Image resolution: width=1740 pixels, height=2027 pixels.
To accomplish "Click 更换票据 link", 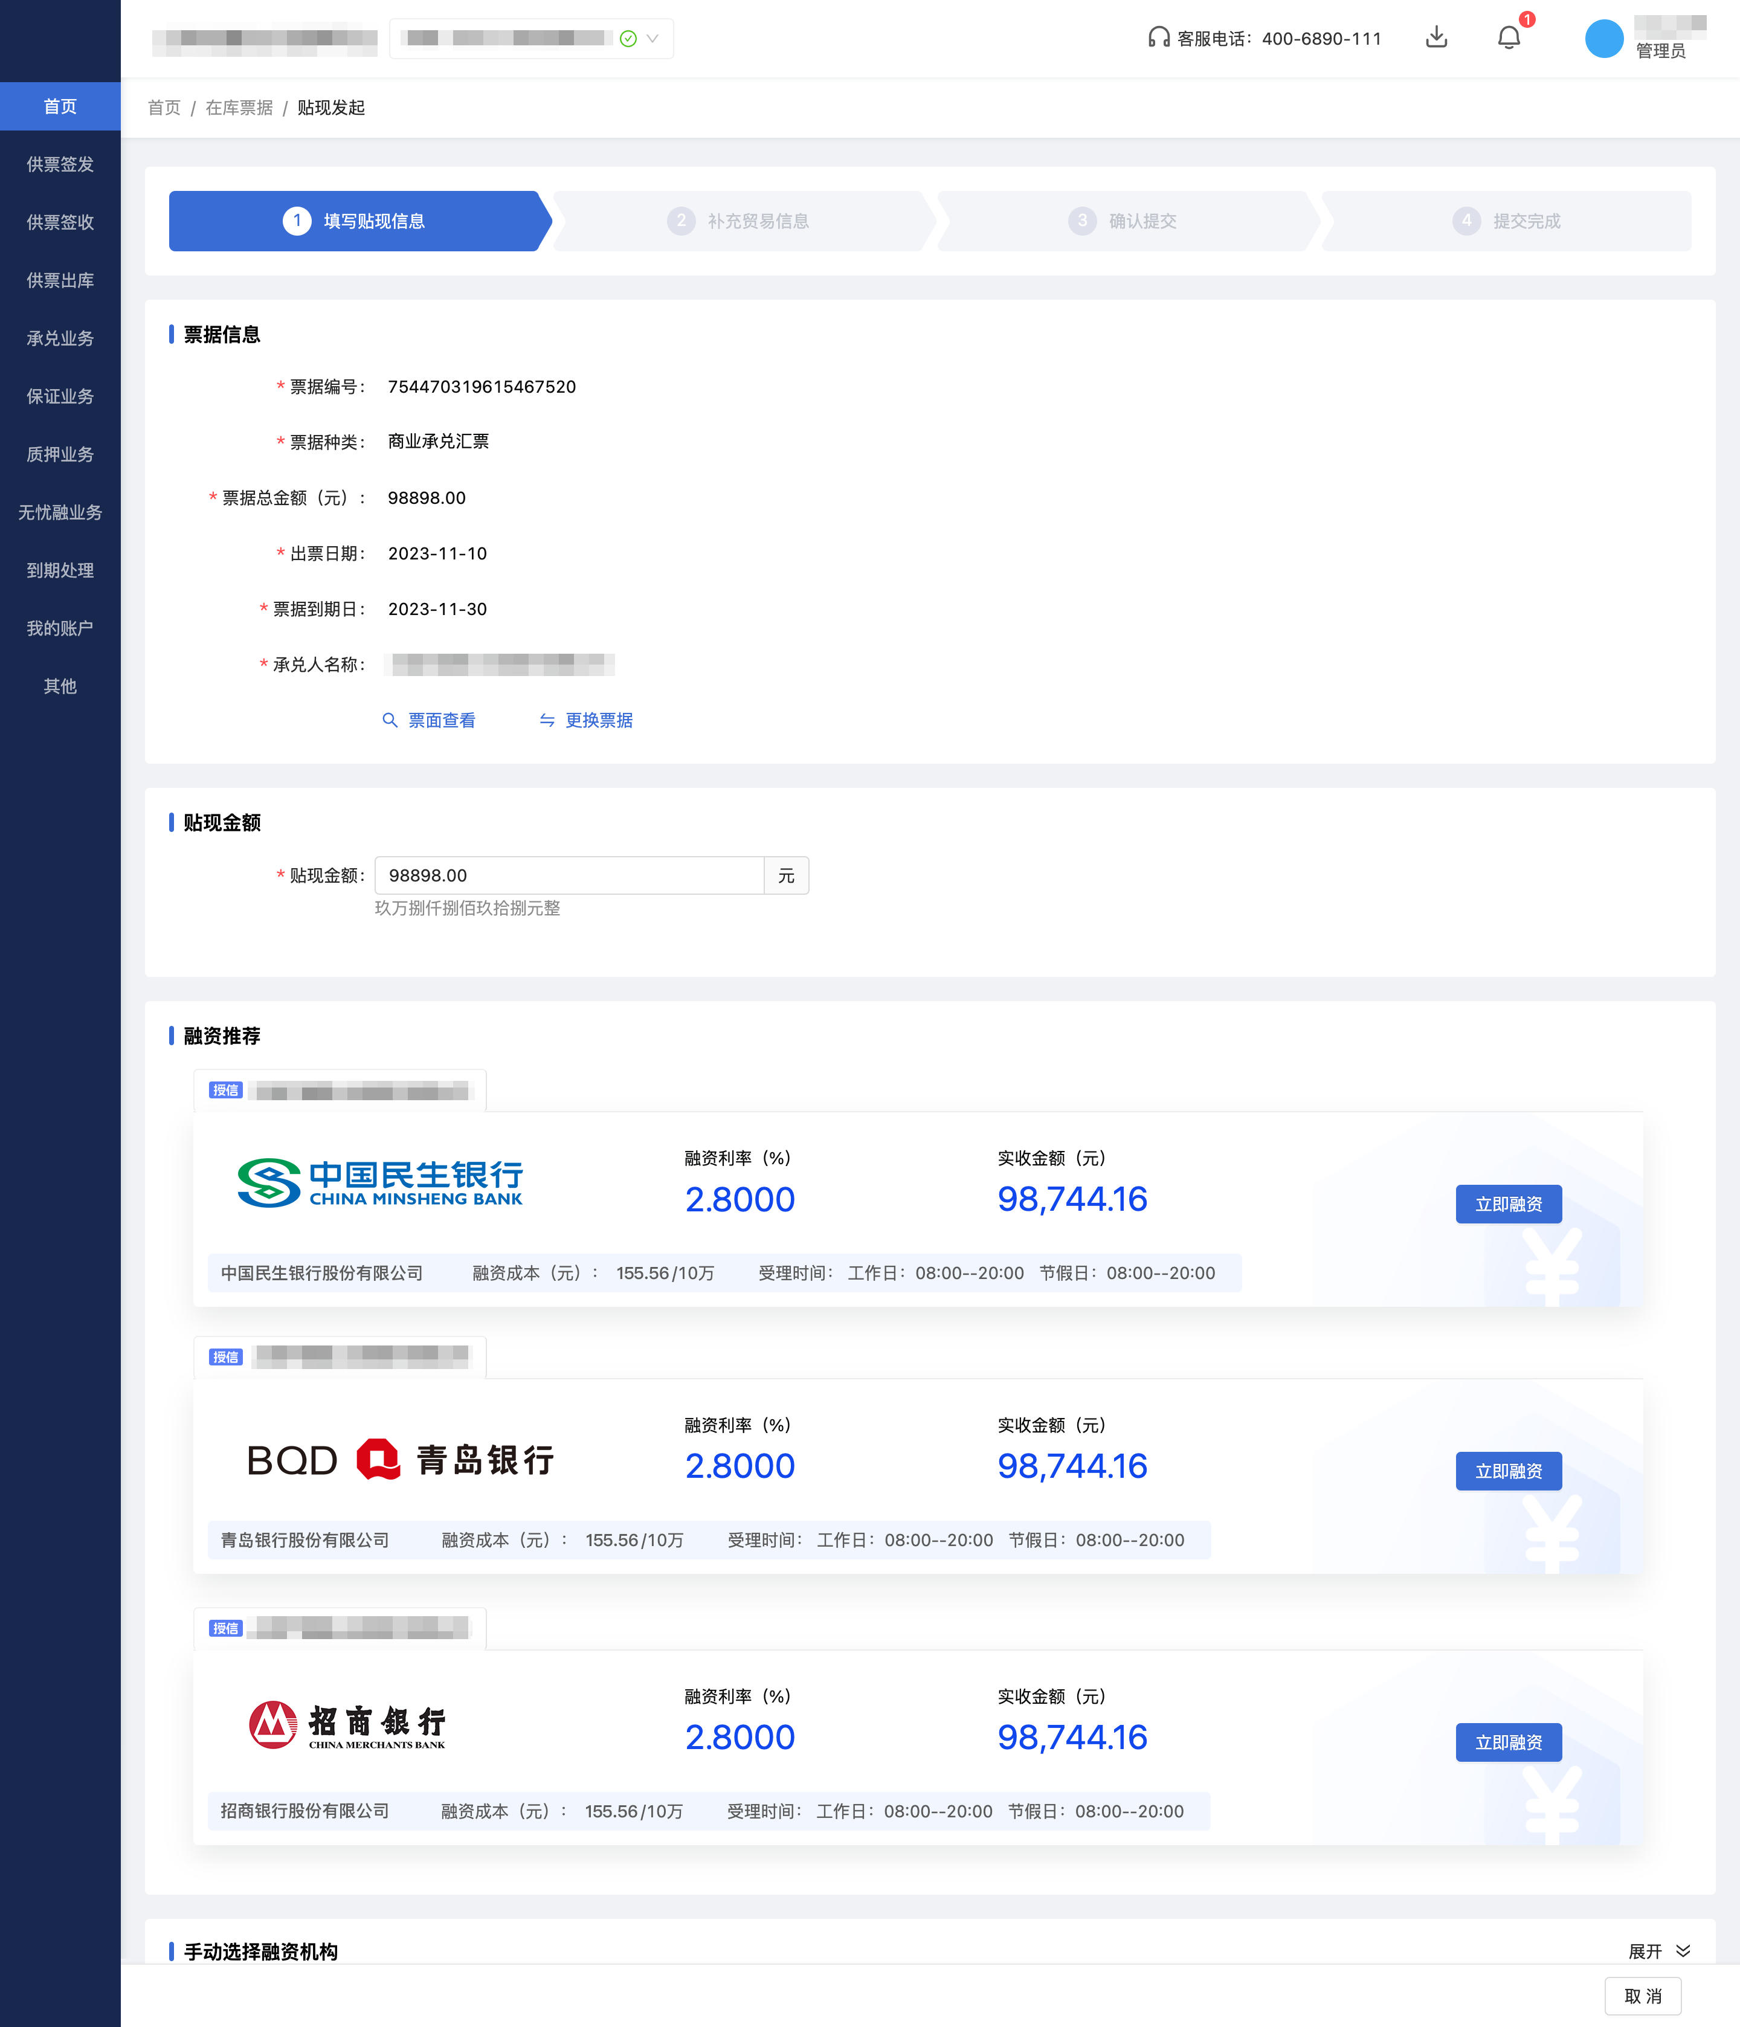I will 599,720.
